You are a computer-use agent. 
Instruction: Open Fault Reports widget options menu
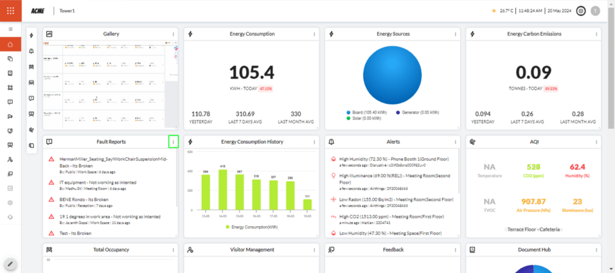tap(173, 142)
